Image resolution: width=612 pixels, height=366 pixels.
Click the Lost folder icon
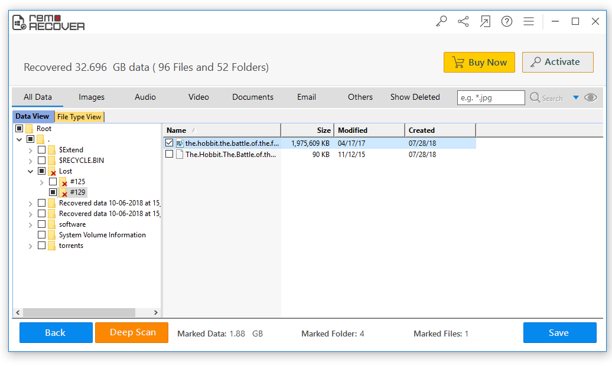52,171
